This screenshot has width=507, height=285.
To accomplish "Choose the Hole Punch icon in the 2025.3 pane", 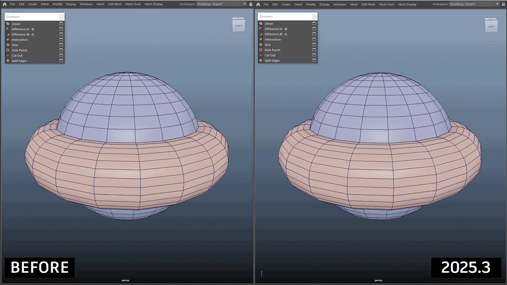I will click(x=261, y=50).
